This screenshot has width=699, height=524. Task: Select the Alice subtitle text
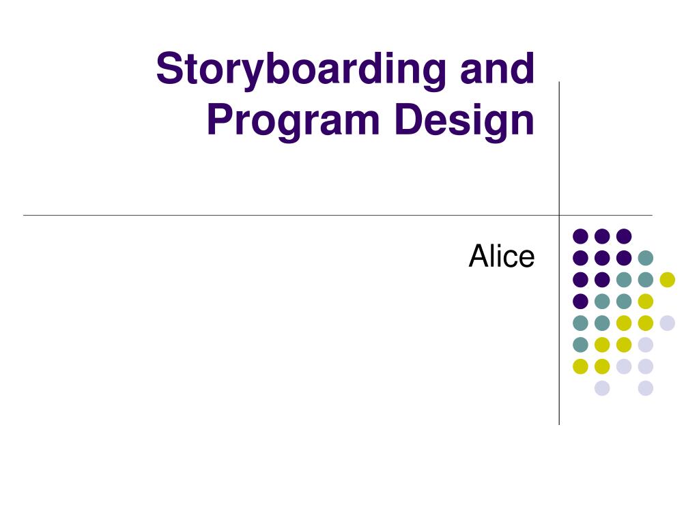(x=502, y=256)
